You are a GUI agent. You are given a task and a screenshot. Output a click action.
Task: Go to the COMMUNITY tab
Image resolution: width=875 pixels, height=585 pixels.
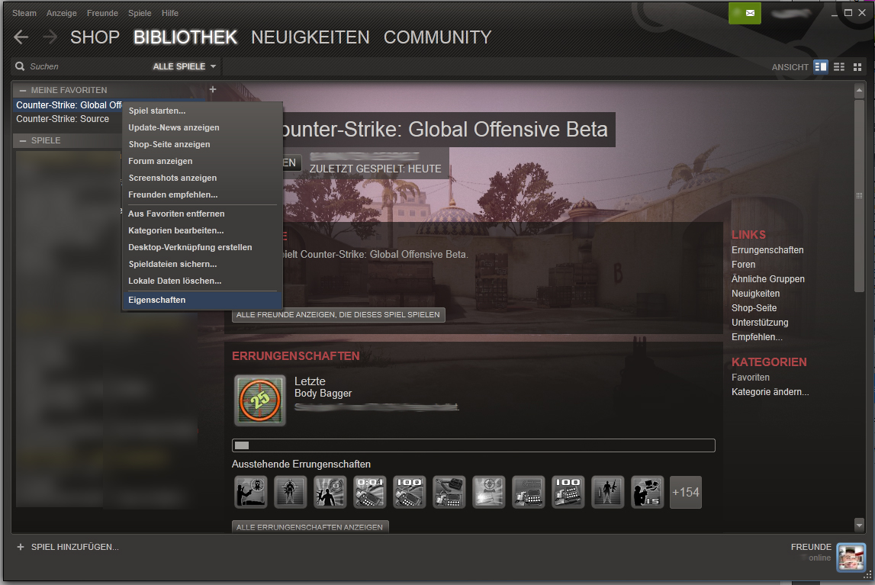(438, 37)
